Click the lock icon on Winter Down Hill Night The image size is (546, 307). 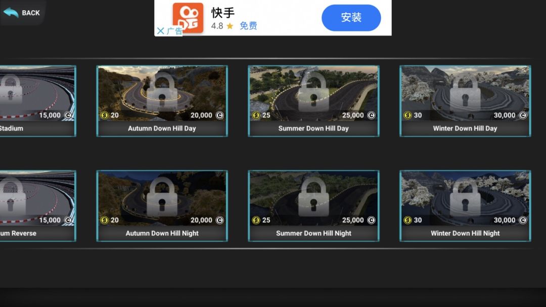coord(465,200)
